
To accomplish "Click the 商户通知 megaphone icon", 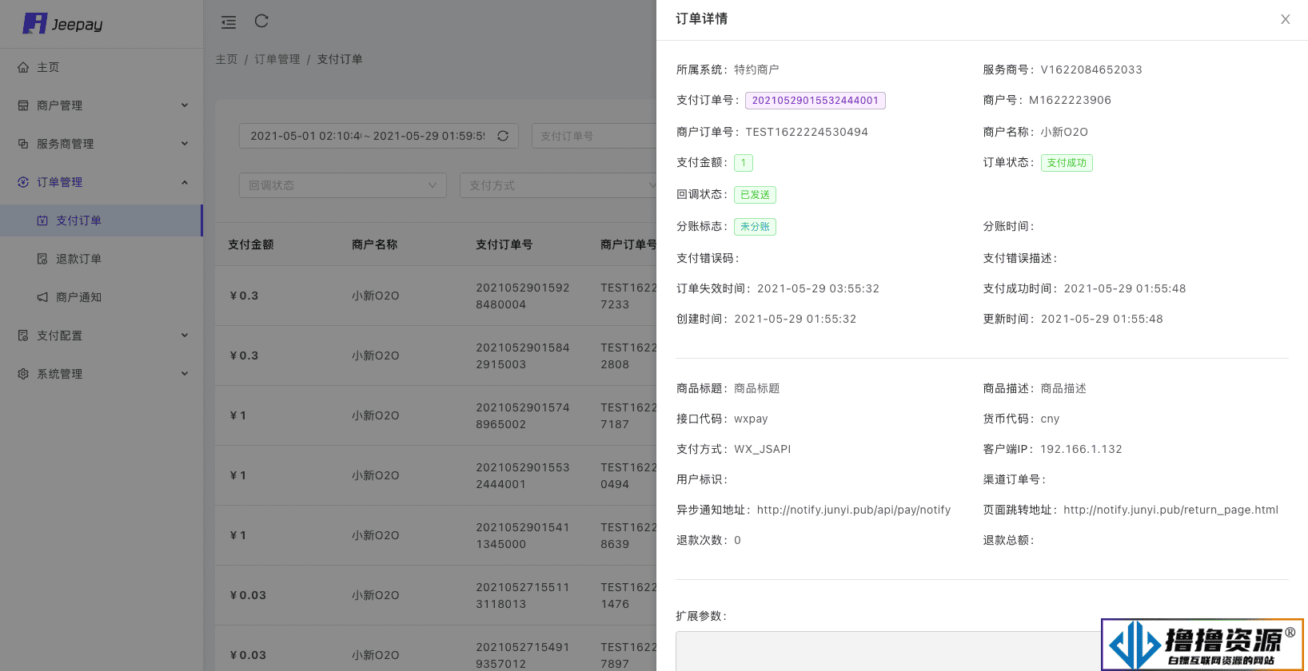I will [x=42, y=297].
